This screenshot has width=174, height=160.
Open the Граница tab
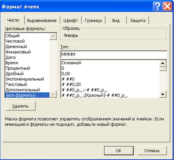tap(93, 21)
